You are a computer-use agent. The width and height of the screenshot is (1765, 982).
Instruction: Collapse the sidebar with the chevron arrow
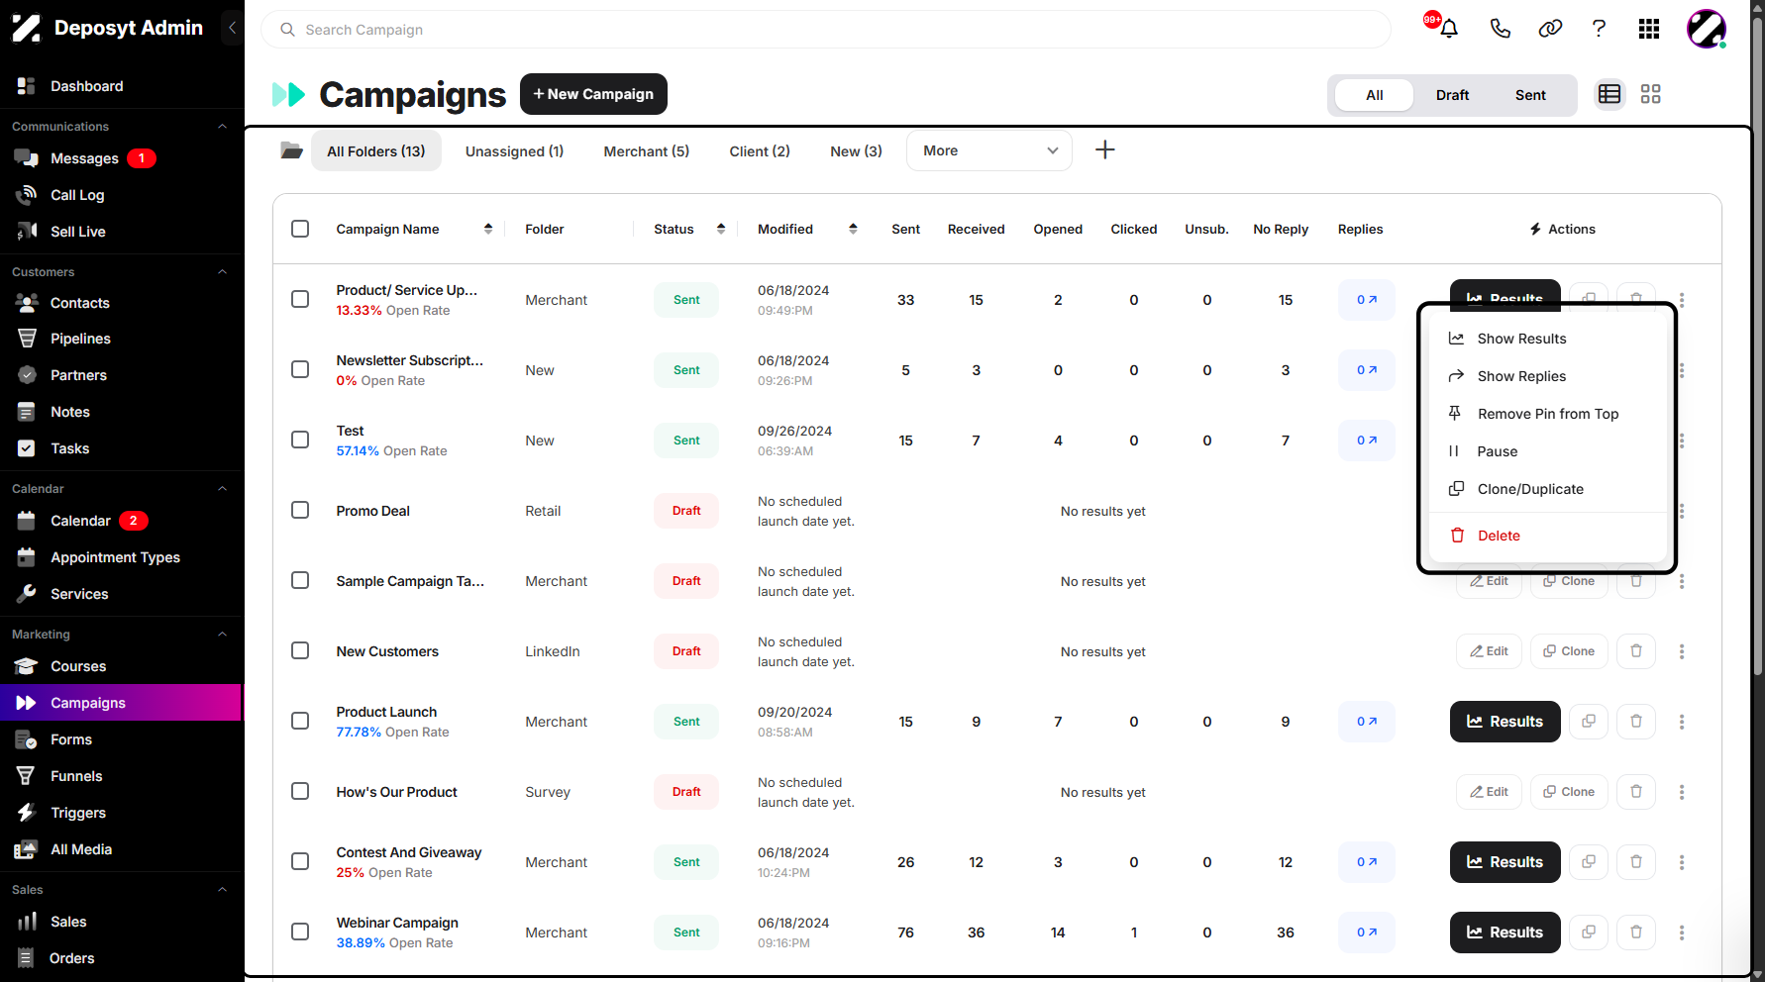232,28
